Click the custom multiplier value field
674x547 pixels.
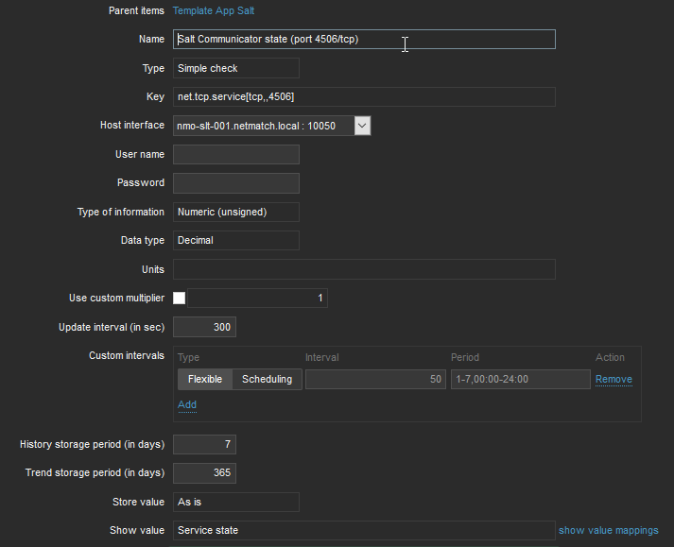(x=257, y=299)
